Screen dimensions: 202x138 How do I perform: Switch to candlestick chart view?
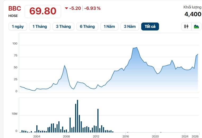(186, 26)
